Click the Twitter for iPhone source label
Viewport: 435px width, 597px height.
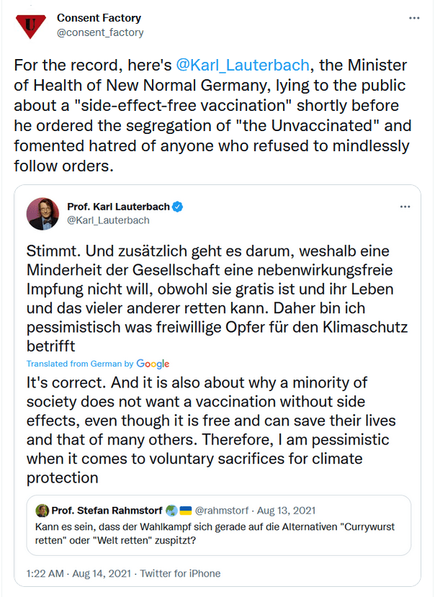pos(180,574)
